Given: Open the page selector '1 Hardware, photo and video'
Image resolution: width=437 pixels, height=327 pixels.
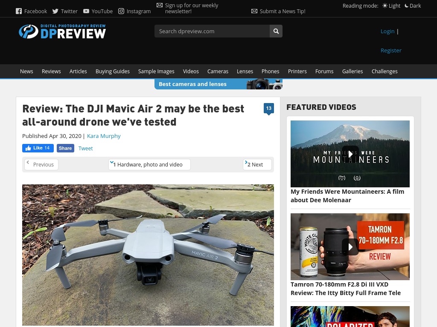Looking at the screenshot, I should 149,165.
